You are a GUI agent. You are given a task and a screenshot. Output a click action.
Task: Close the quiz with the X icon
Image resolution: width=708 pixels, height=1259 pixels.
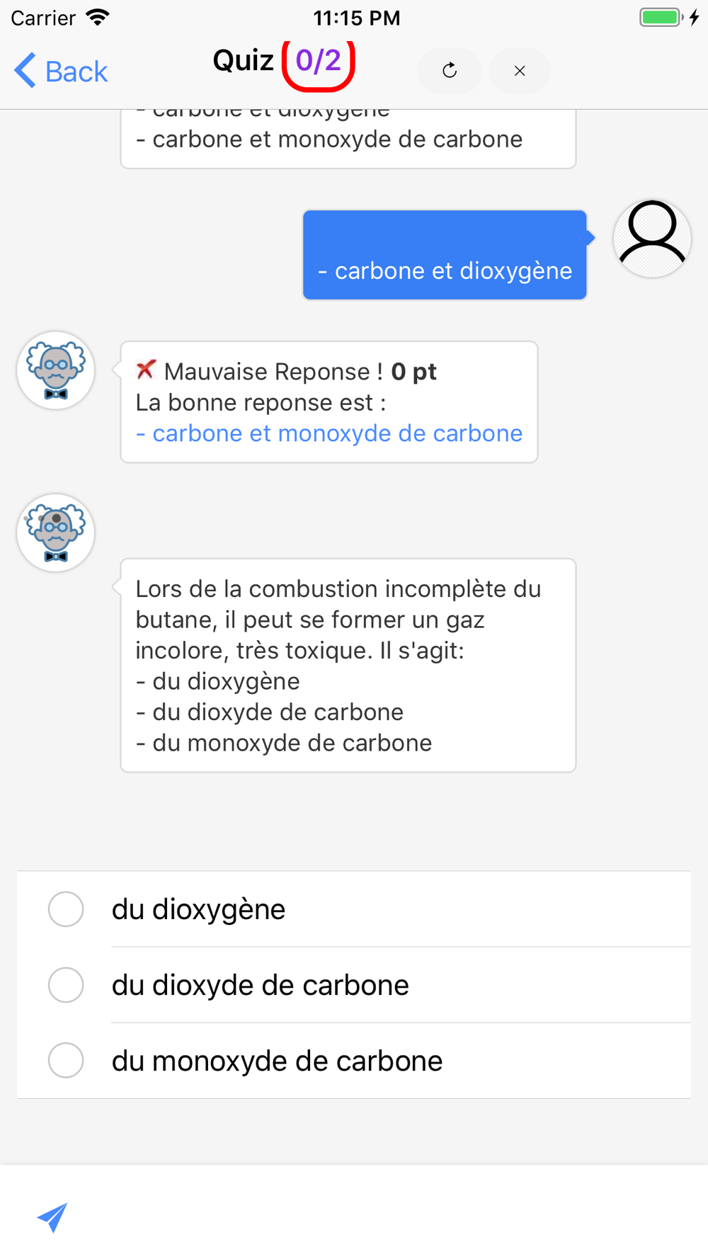(520, 71)
